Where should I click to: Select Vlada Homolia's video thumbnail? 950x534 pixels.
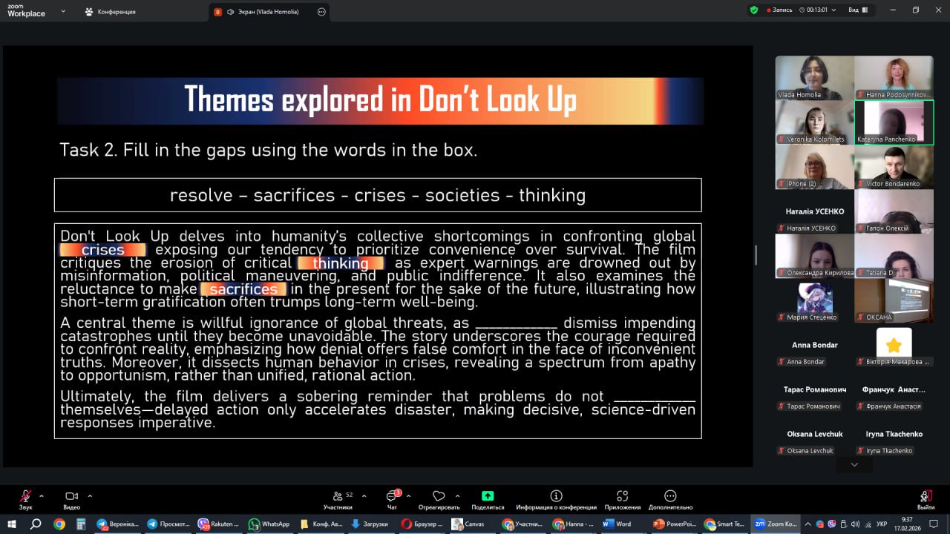point(814,78)
